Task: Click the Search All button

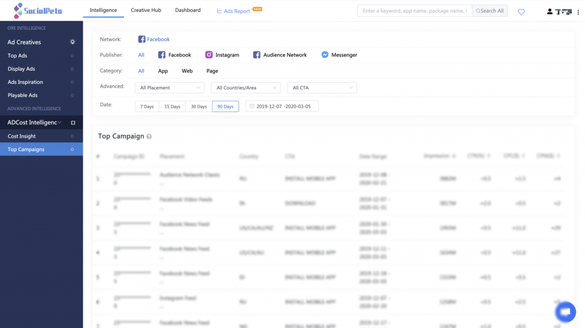Action: click(x=490, y=11)
